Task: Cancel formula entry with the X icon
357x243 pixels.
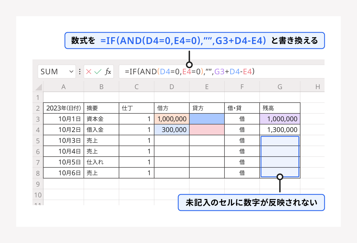Action: (88, 72)
